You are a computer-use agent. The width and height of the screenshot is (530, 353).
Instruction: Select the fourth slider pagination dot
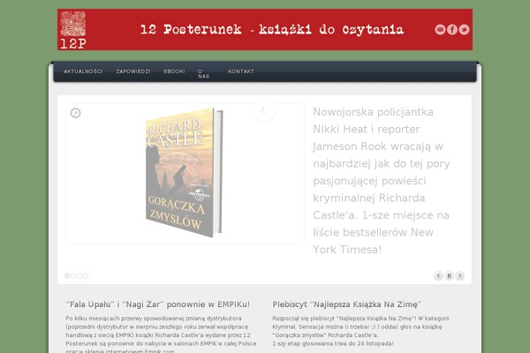86,275
